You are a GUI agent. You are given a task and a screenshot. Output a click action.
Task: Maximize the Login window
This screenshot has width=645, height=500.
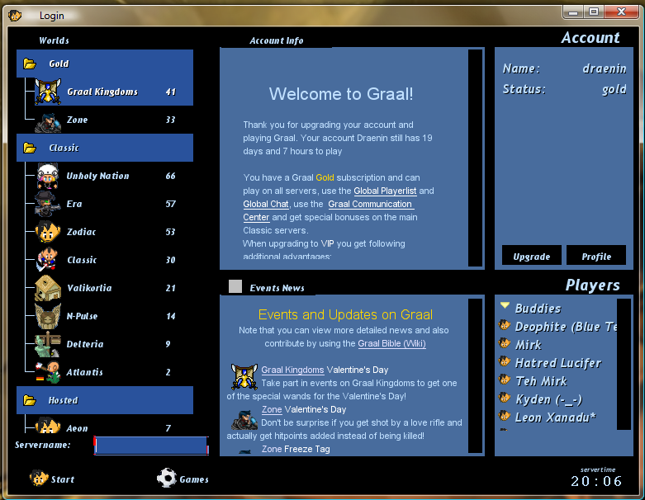(x=593, y=12)
